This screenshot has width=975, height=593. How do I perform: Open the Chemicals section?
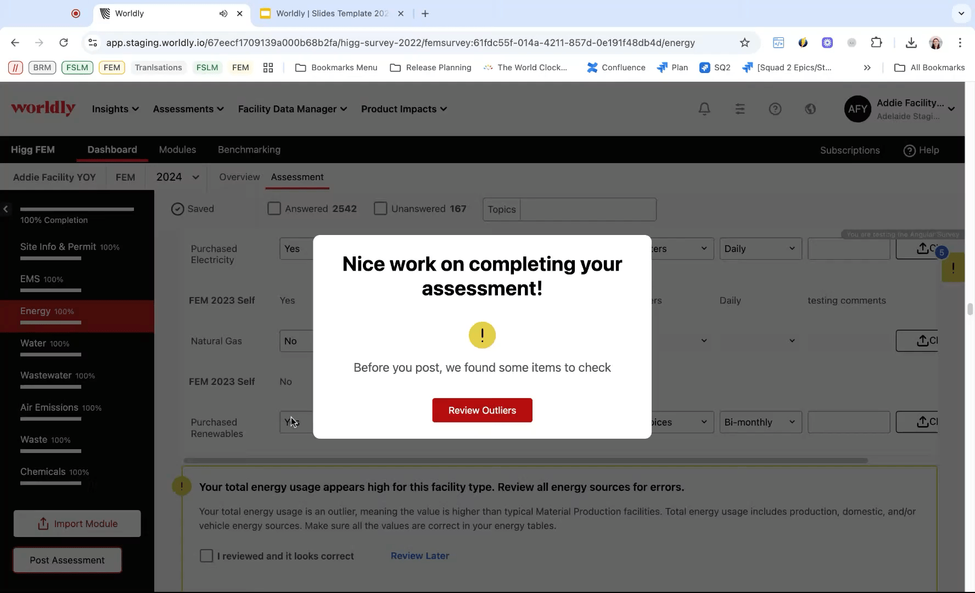[77, 477]
